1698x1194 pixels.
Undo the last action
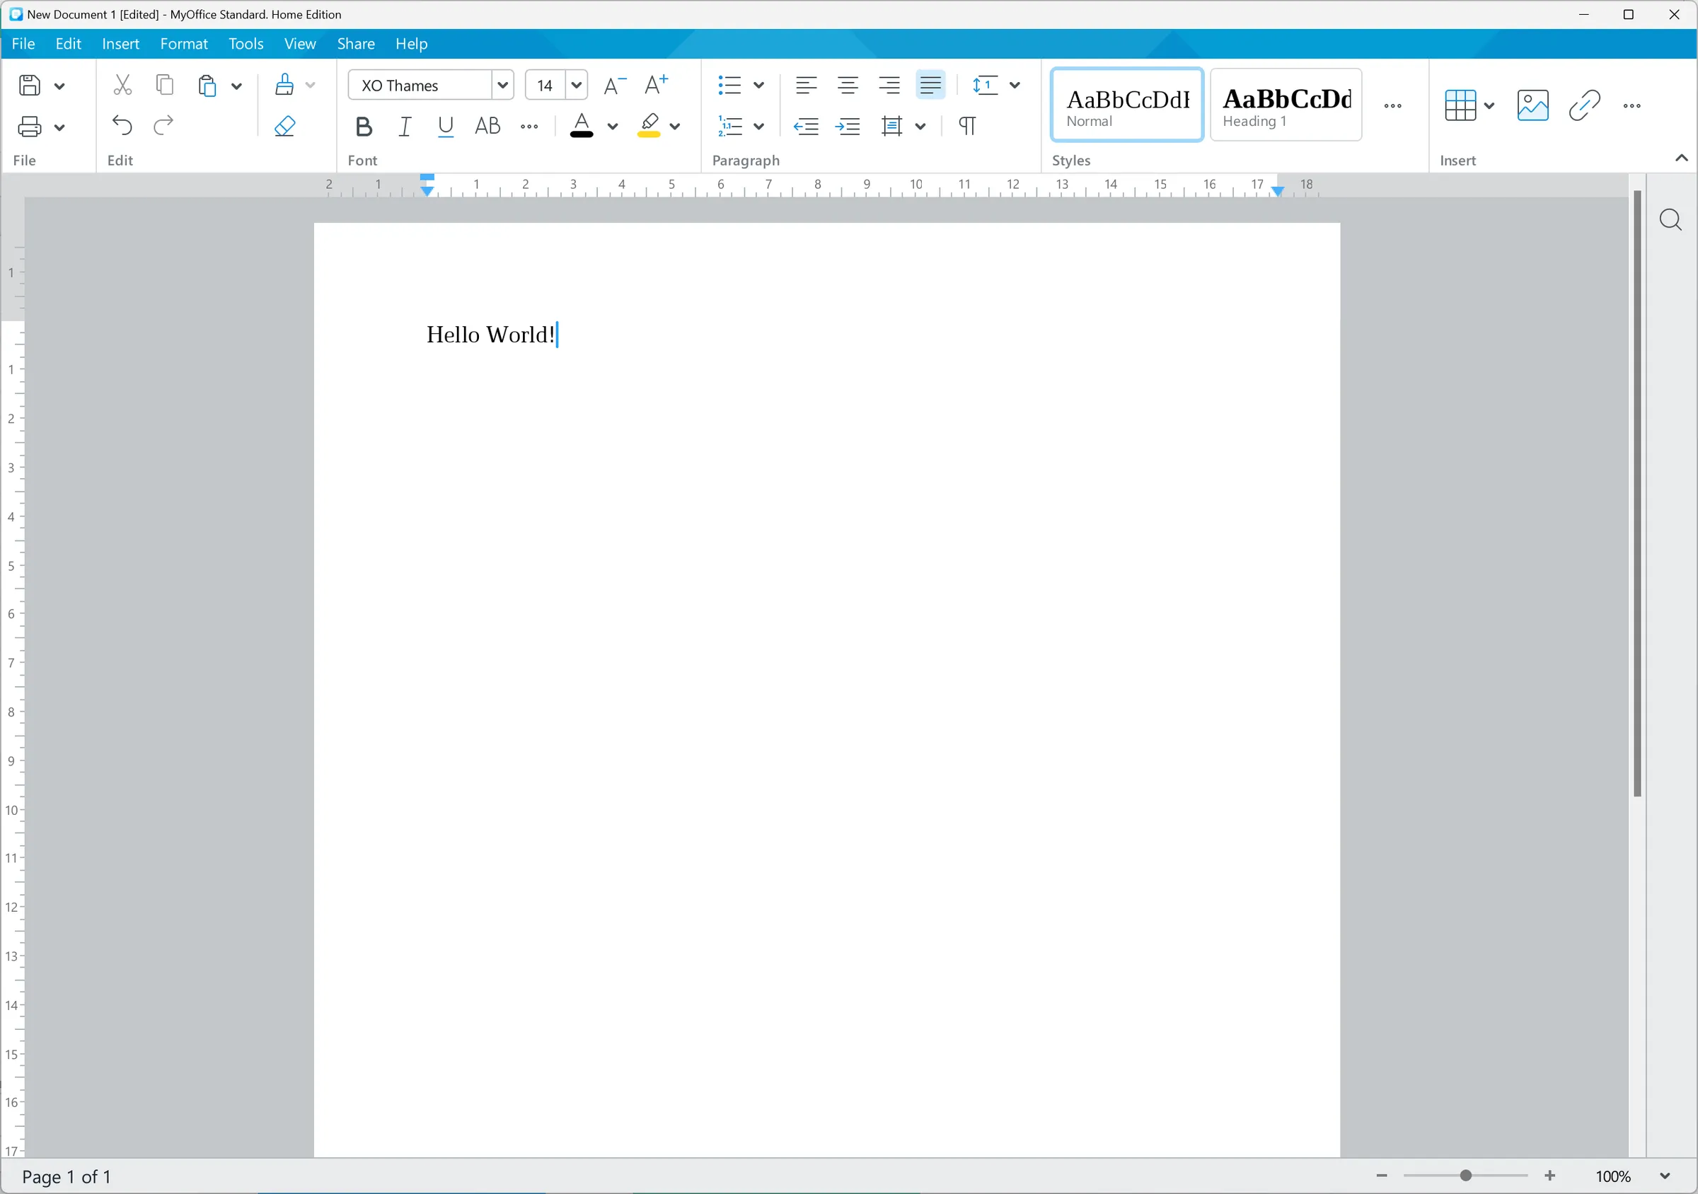(x=123, y=126)
